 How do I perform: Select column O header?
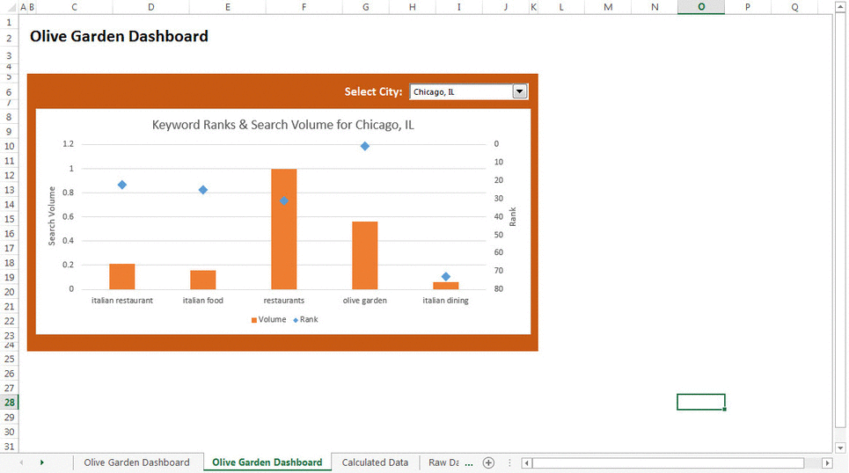[x=700, y=7]
